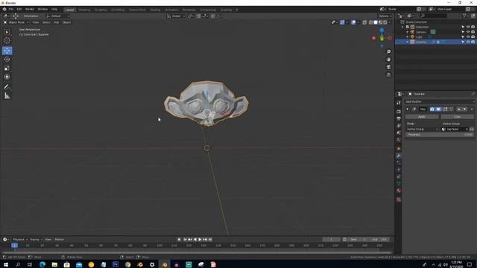Click the Light object icon in the outliner
The image size is (477, 268).
tap(412, 36)
